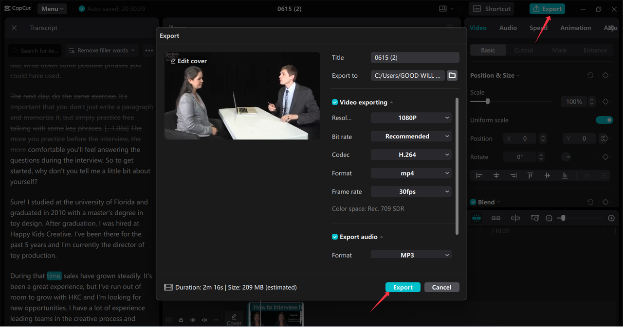Screen dimensions: 623x327
Task: Click the teal Export button in dialog
Action: 403,287
